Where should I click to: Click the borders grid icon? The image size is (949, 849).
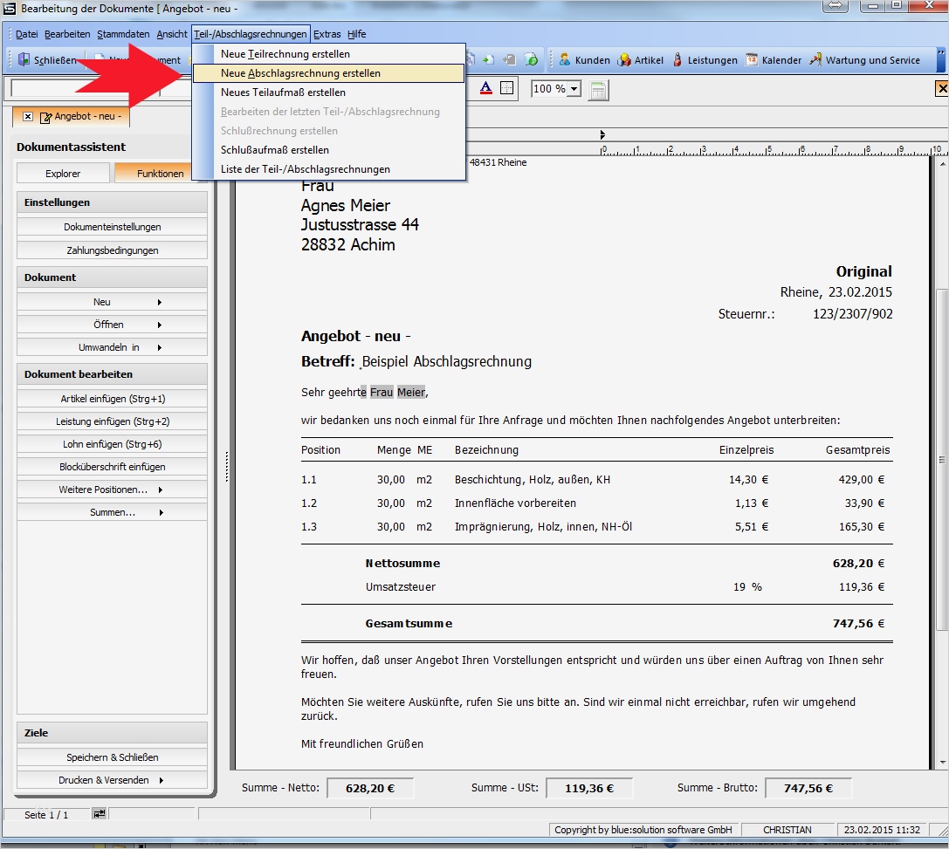pos(507,88)
